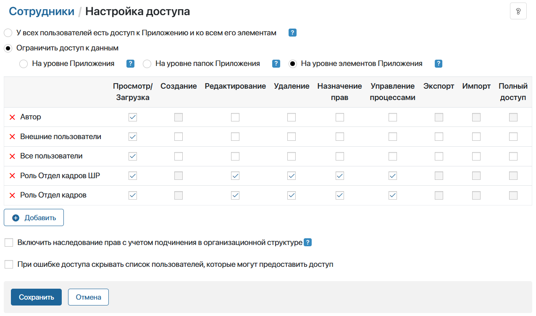536x316 pixels.
Task: Check Создание for Внешние пользователи
Action: pos(179,137)
